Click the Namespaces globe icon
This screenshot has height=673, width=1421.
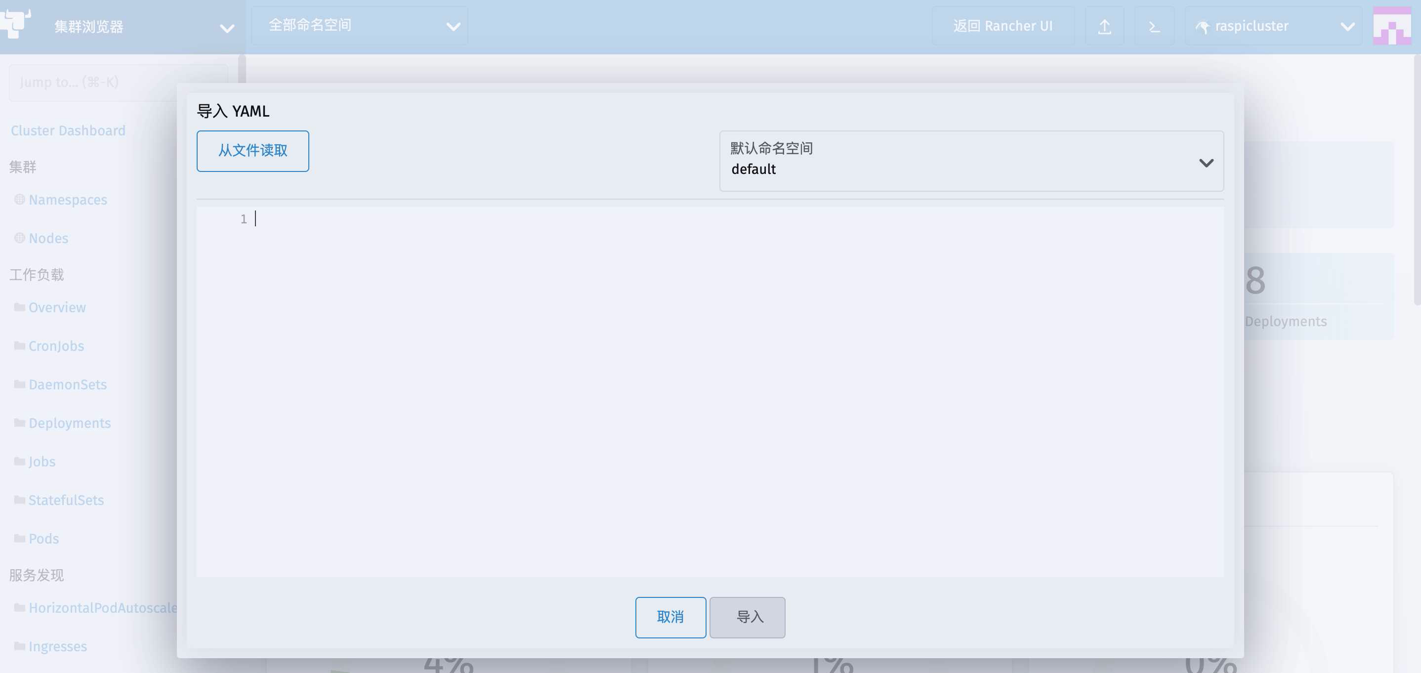[19, 200]
